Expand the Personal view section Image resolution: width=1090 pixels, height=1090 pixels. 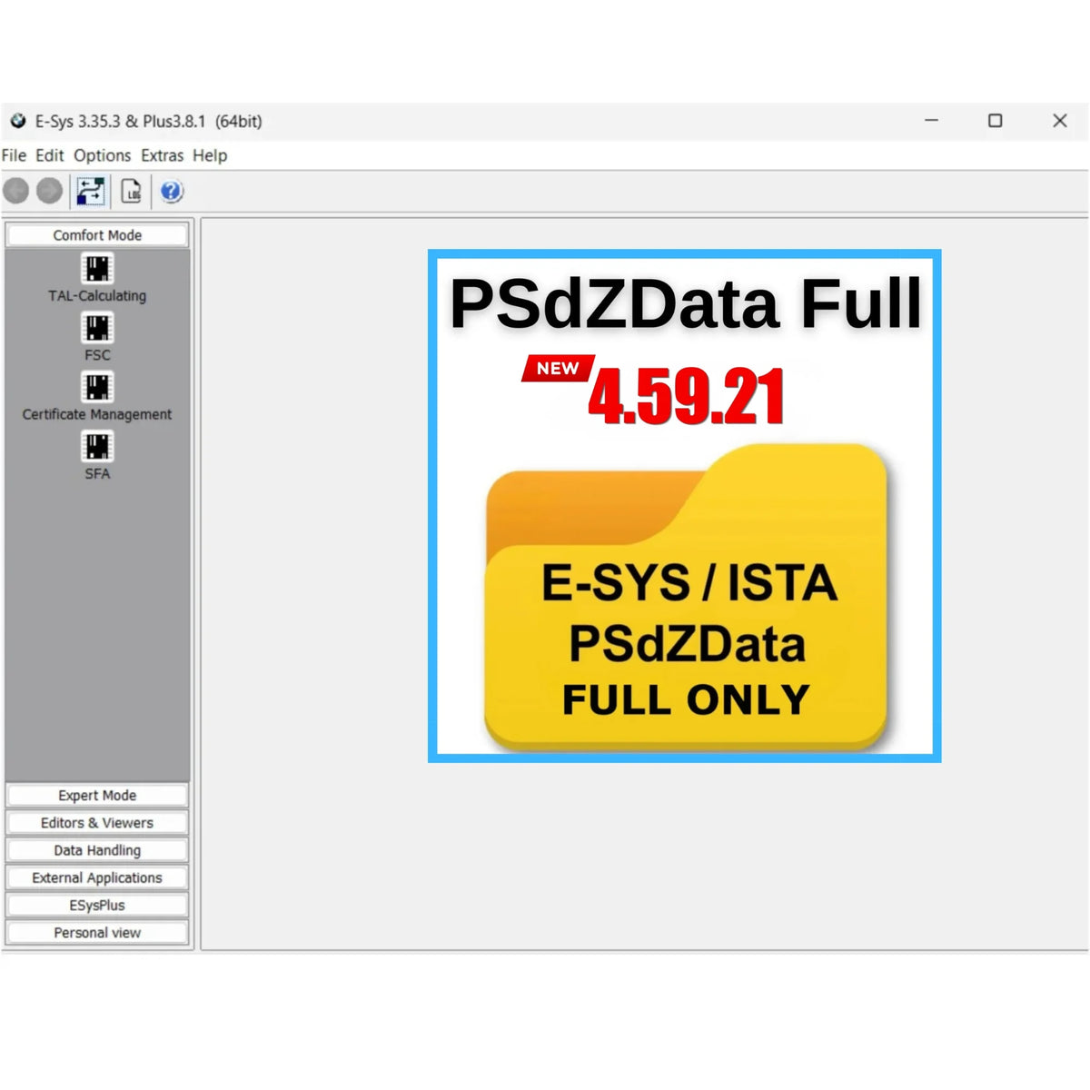coord(97,932)
